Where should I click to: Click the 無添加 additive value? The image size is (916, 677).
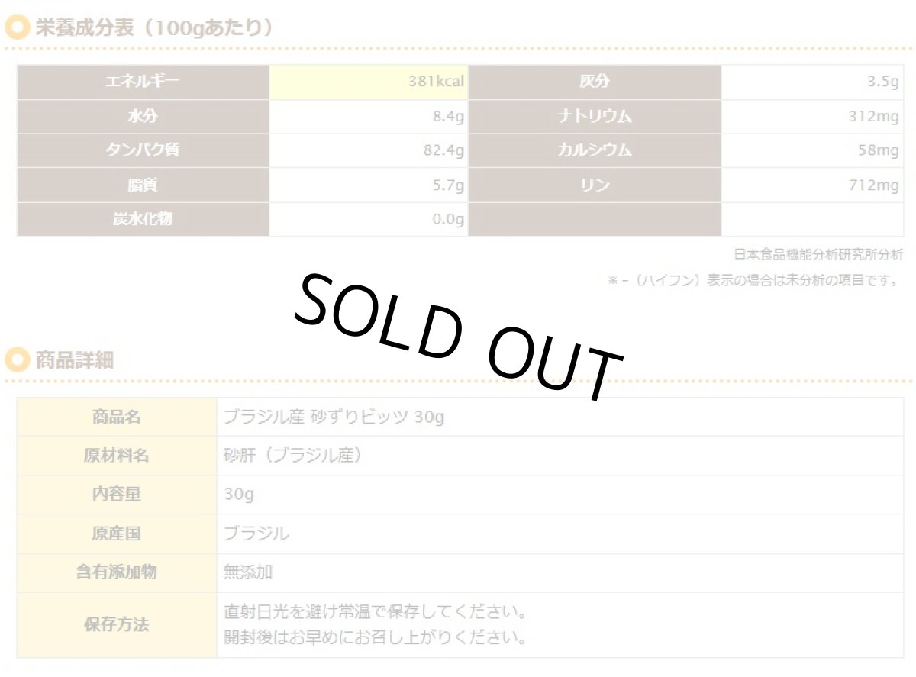[x=248, y=572]
